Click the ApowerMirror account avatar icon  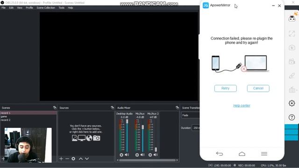292,19
